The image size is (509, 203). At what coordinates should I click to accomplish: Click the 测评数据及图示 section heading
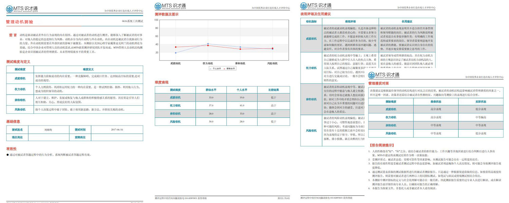pos(166,14)
